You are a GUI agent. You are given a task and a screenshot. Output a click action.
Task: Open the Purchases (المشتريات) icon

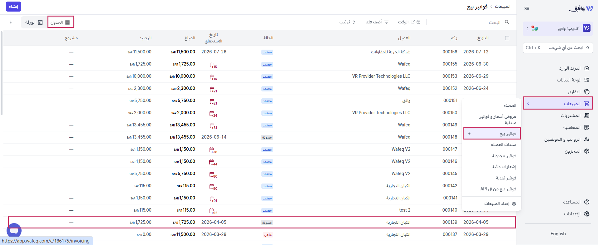(587, 115)
